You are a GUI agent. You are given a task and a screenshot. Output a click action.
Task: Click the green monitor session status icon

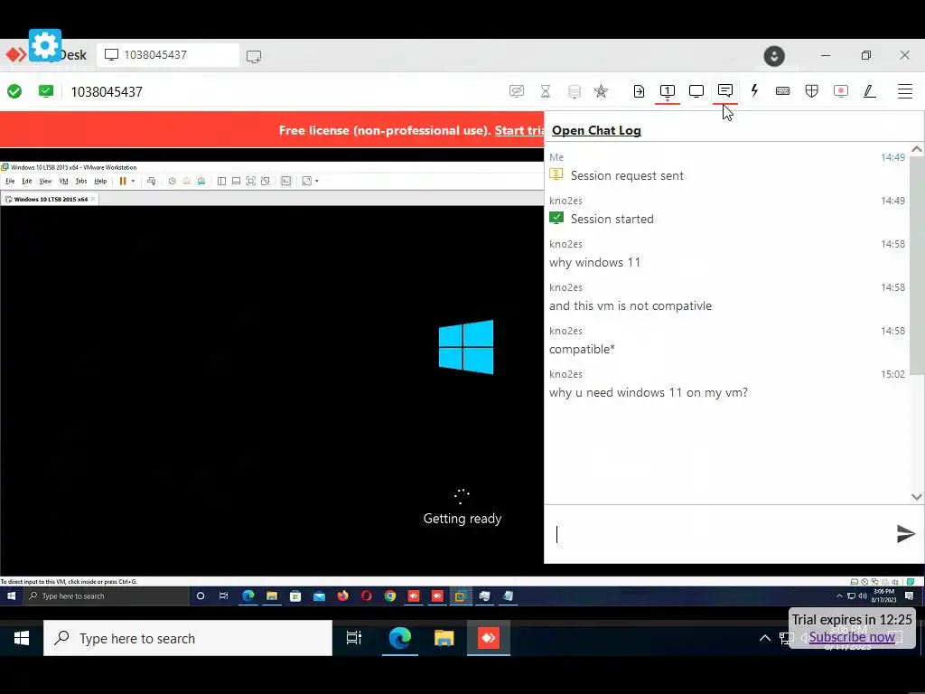(45, 91)
